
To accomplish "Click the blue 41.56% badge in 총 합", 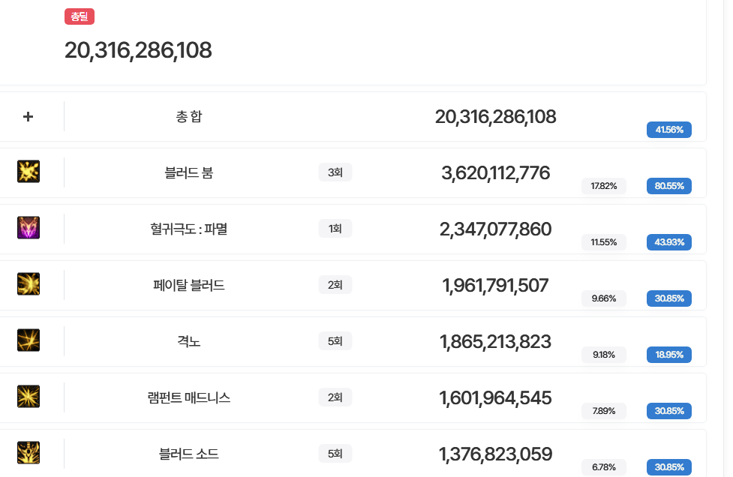I will click(x=668, y=130).
